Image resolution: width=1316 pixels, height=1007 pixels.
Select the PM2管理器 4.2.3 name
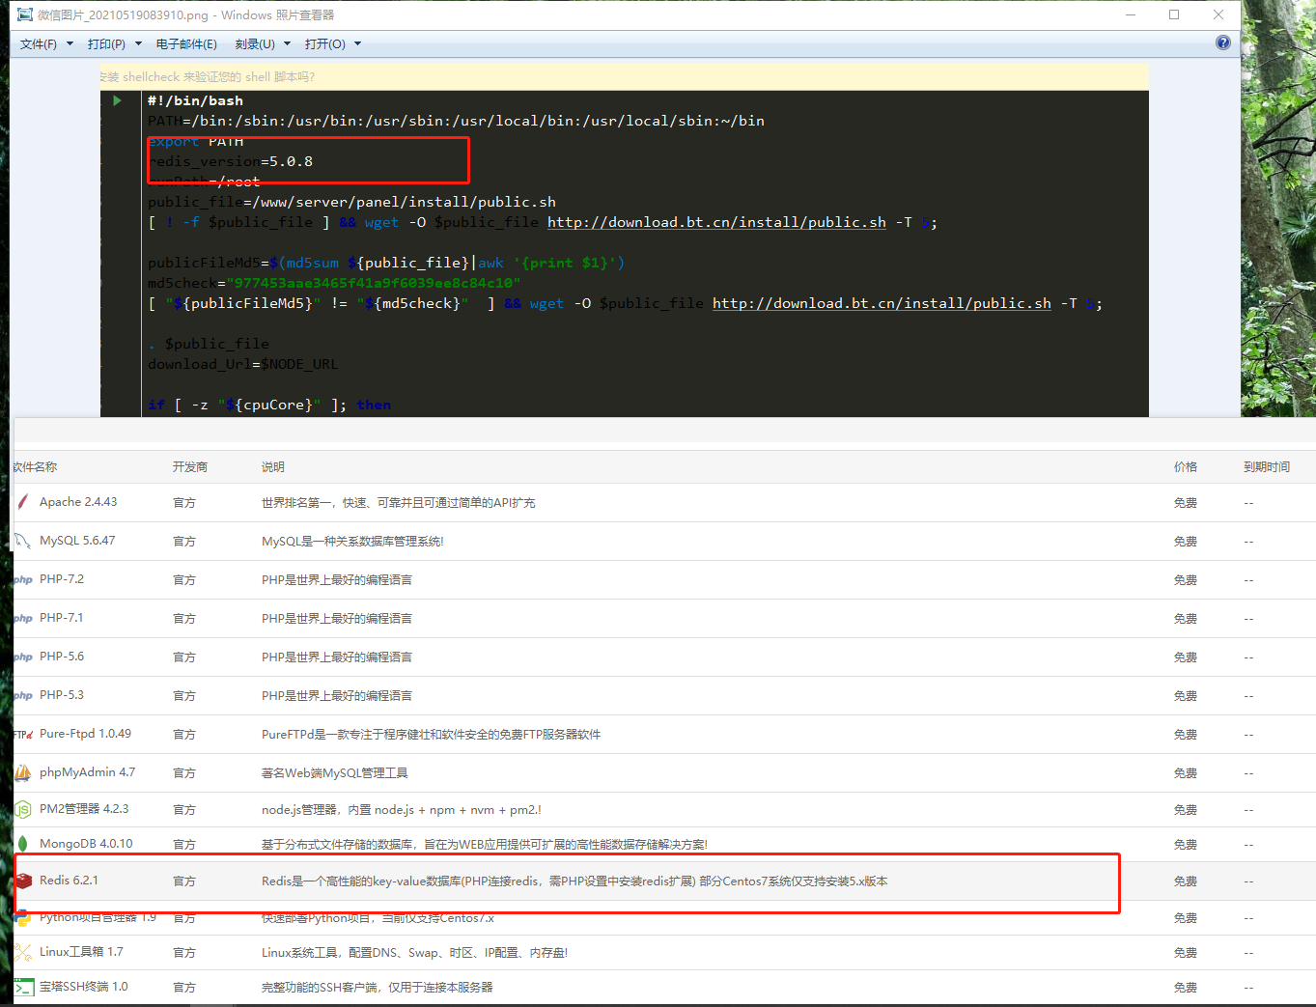pyautogui.click(x=84, y=809)
